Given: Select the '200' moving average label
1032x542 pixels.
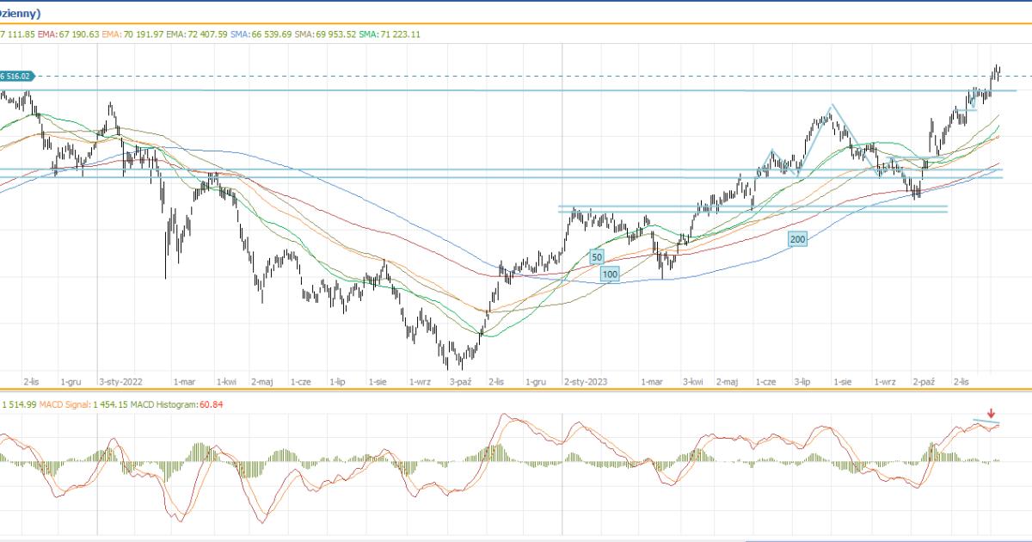Looking at the screenshot, I should 797,239.
